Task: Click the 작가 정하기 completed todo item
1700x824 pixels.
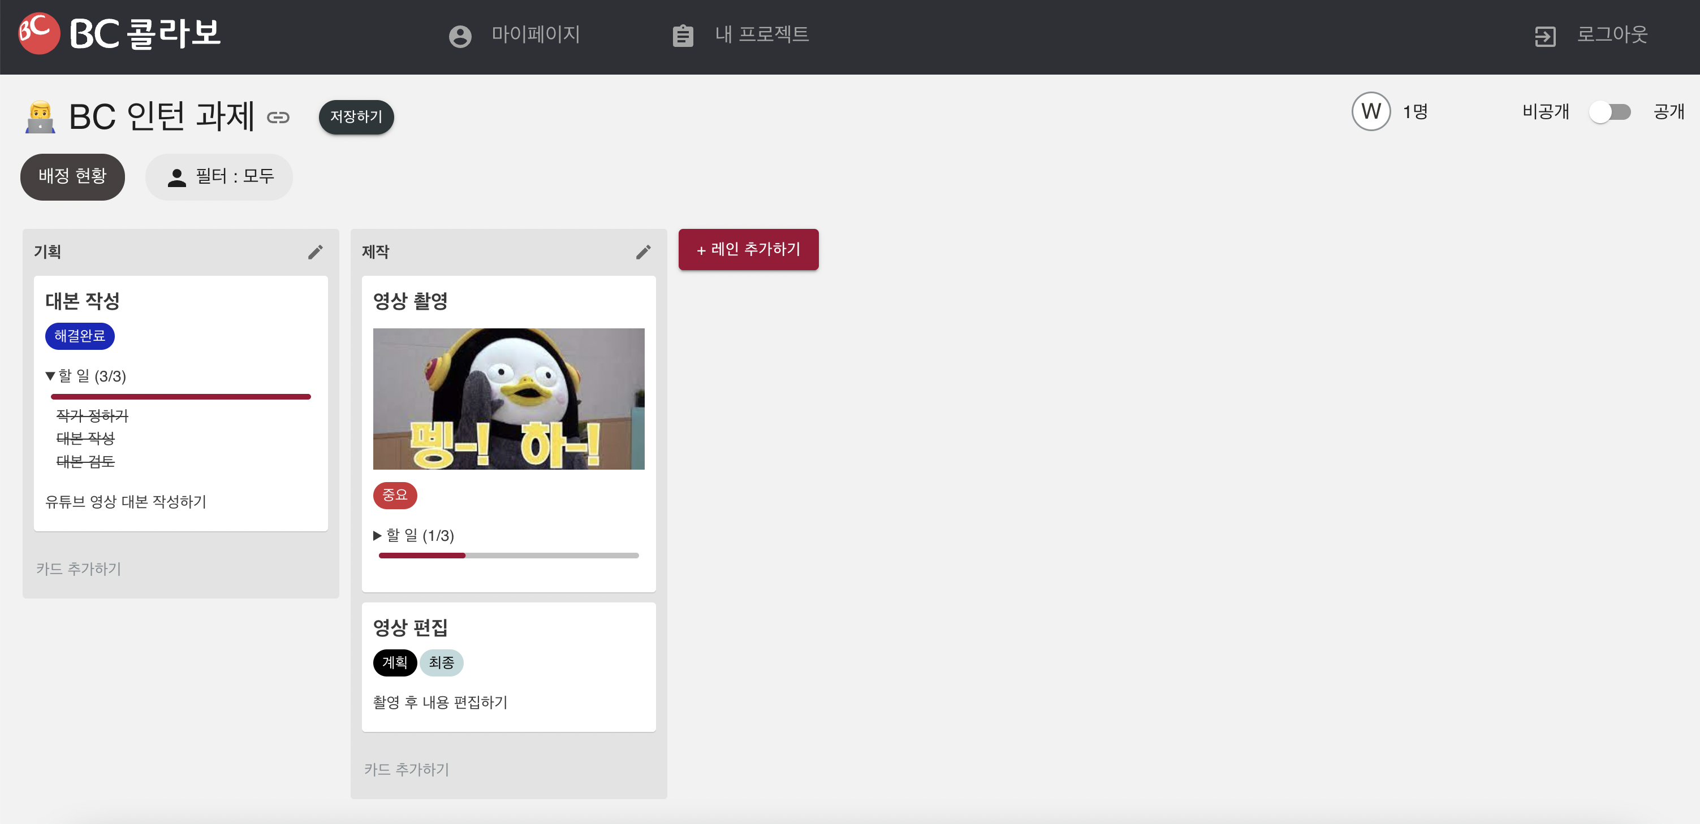Action: click(92, 415)
